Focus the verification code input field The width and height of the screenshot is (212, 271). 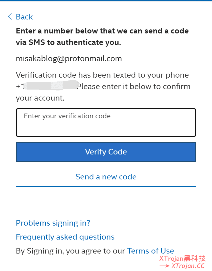106,123
